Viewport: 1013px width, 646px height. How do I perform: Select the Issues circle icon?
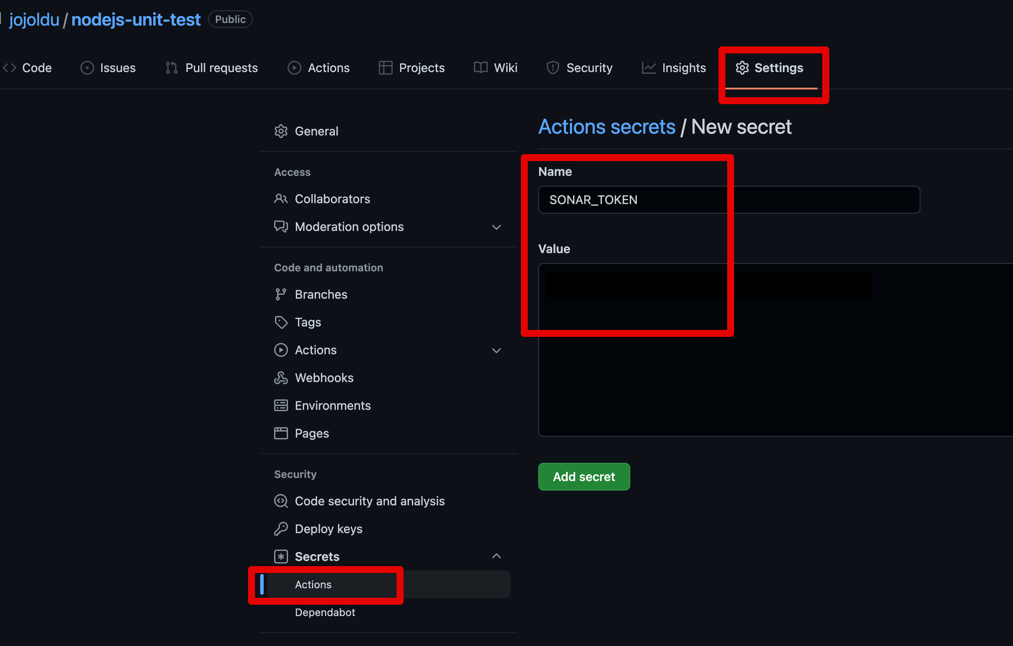[87, 68]
